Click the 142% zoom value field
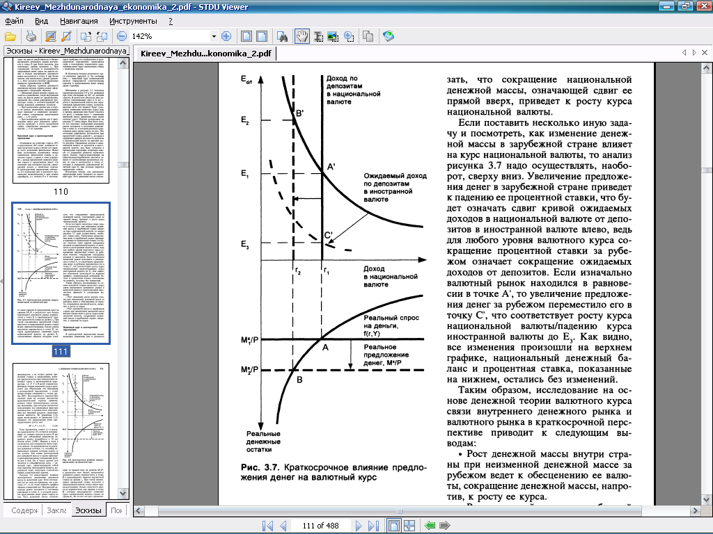713x534 pixels. 170,36
